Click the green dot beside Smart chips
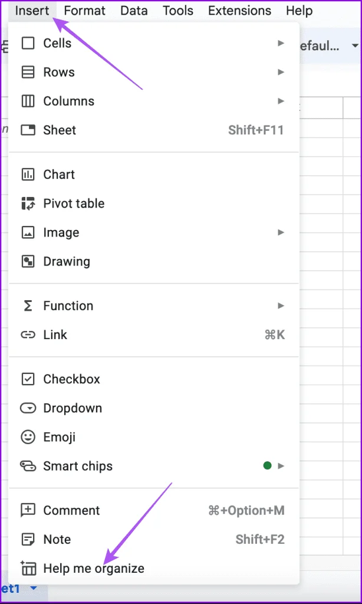The height and width of the screenshot is (604, 362). (x=267, y=466)
